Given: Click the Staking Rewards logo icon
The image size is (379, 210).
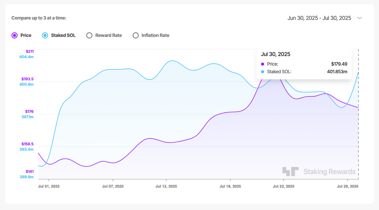Looking at the screenshot, I should 290,171.
